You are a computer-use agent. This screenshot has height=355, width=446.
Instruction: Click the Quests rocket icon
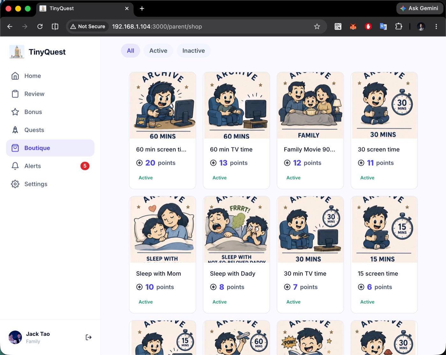pyautogui.click(x=15, y=130)
